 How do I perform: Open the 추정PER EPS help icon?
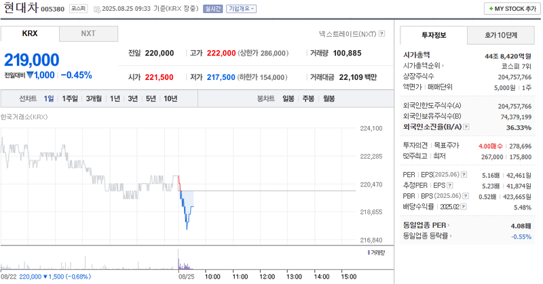pos(450,186)
